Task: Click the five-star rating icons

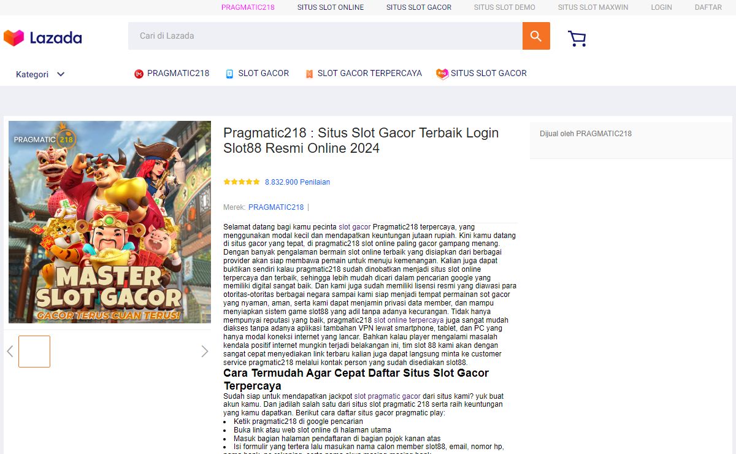Action: pyautogui.click(x=242, y=182)
